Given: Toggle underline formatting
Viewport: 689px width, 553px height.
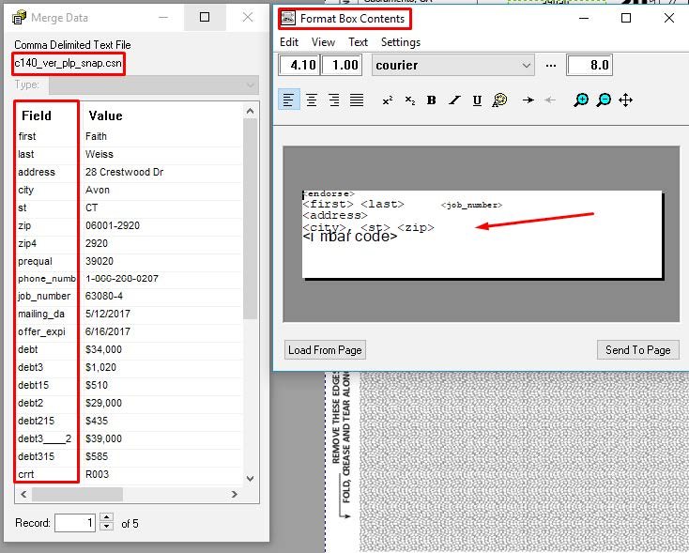Looking at the screenshot, I should pos(477,100).
